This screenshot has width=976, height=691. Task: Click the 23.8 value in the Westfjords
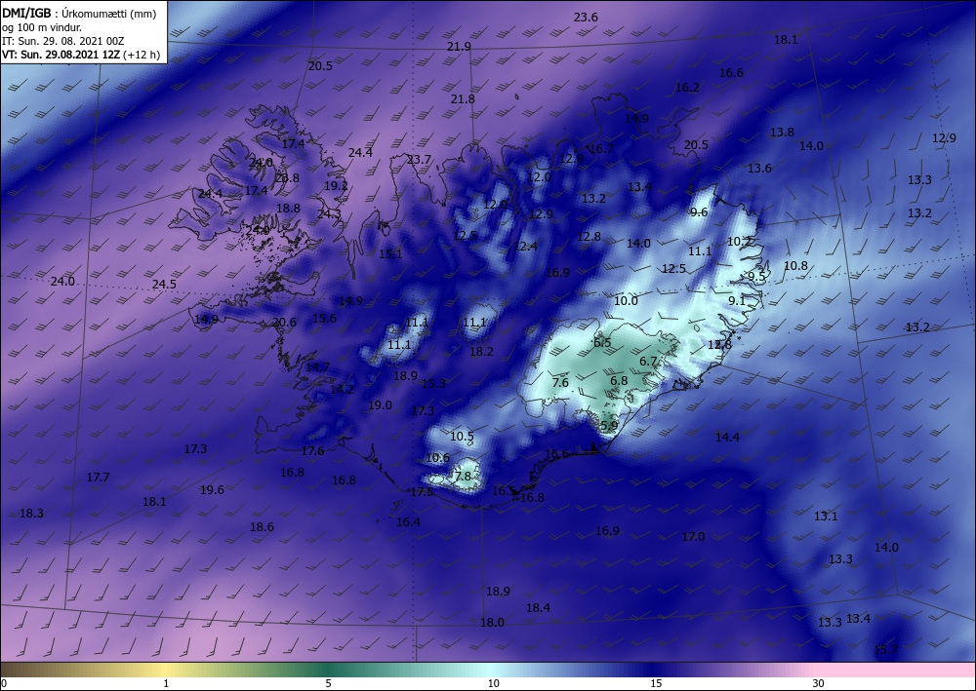click(287, 178)
